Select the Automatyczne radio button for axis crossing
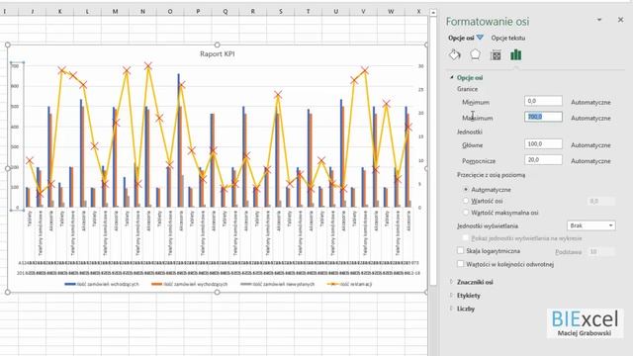This screenshot has height=356, width=633. click(x=466, y=189)
